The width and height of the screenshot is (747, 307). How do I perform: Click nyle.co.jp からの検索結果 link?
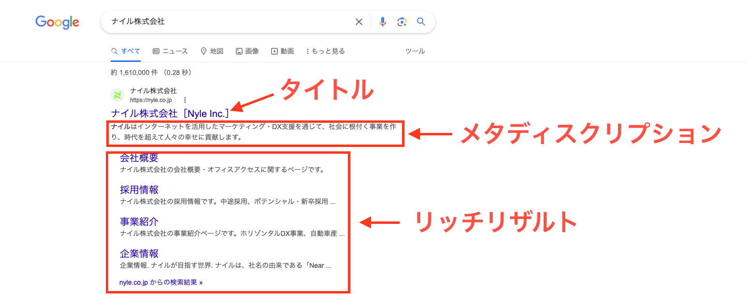click(x=161, y=282)
